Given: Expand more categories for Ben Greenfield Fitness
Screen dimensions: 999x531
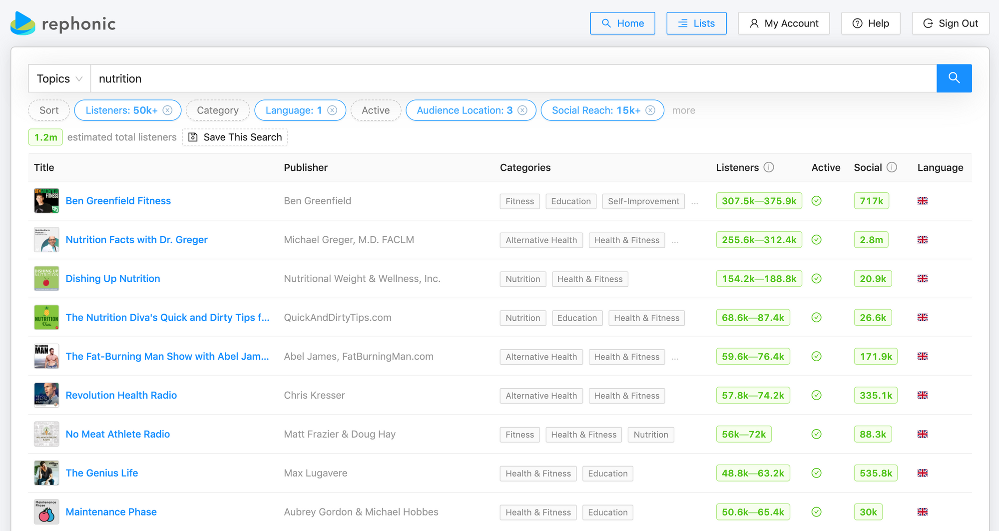Looking at the screenshot, I should tap(695, 202).
